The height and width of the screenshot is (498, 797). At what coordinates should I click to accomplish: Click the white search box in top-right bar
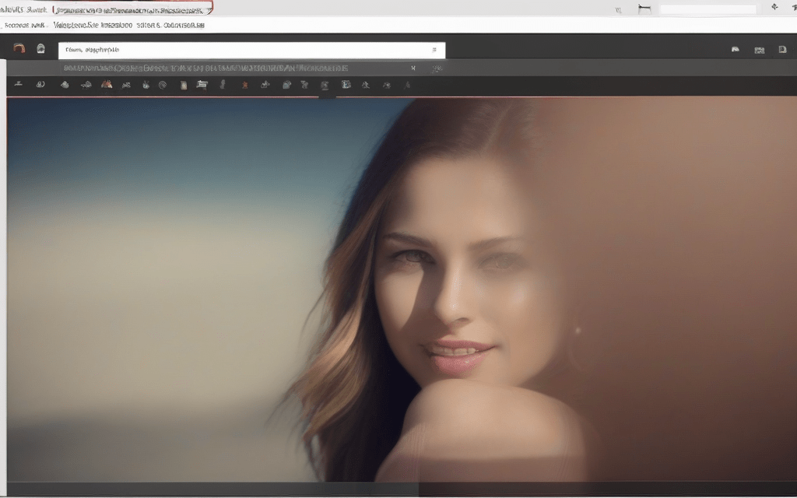(x=707, y=9)
